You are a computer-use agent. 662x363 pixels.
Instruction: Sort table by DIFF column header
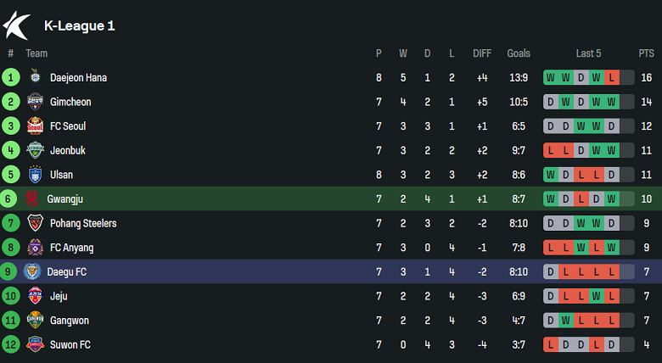482,53
